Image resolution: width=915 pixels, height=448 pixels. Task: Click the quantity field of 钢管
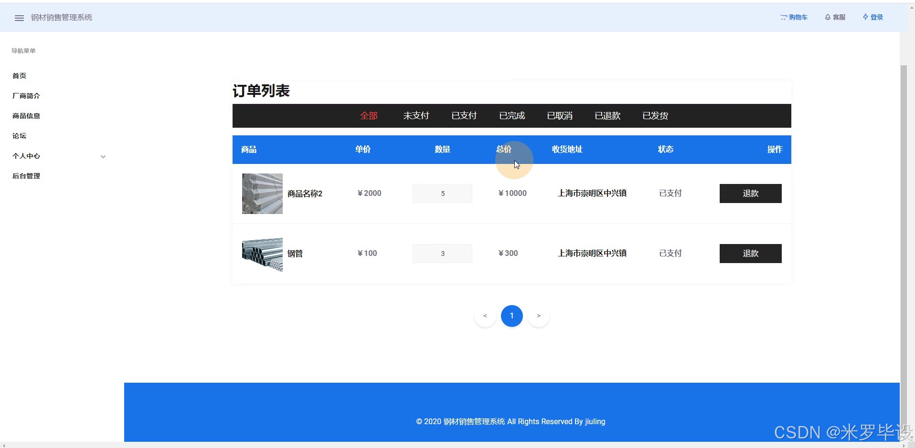point(442,253)
